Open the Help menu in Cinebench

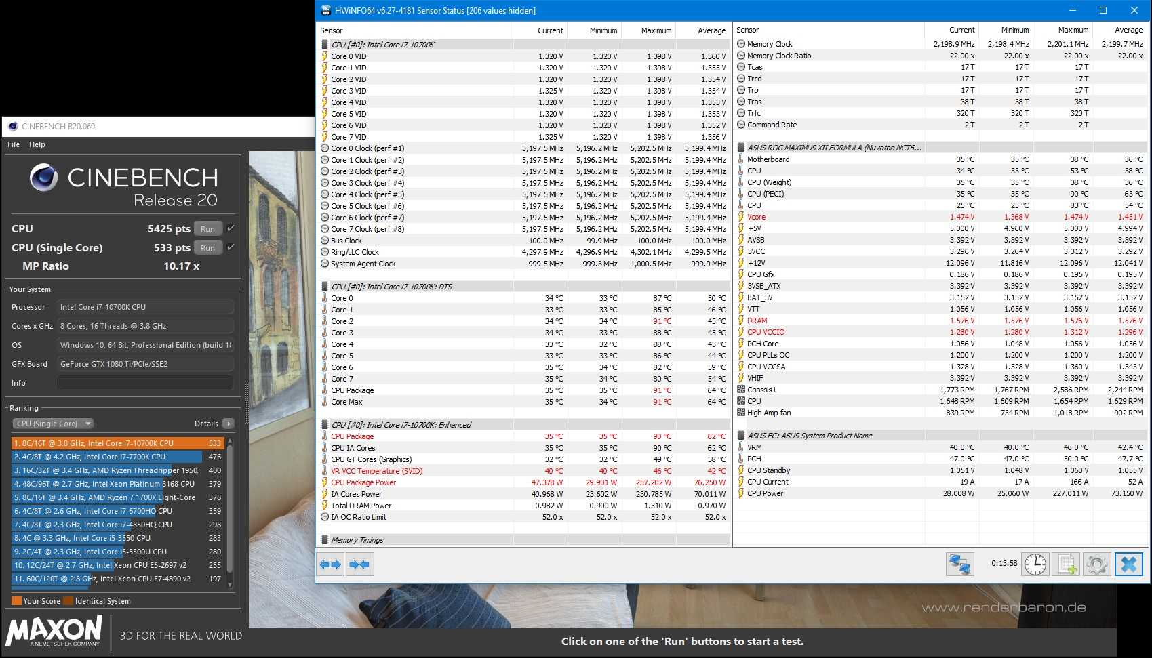pos(37,144)
